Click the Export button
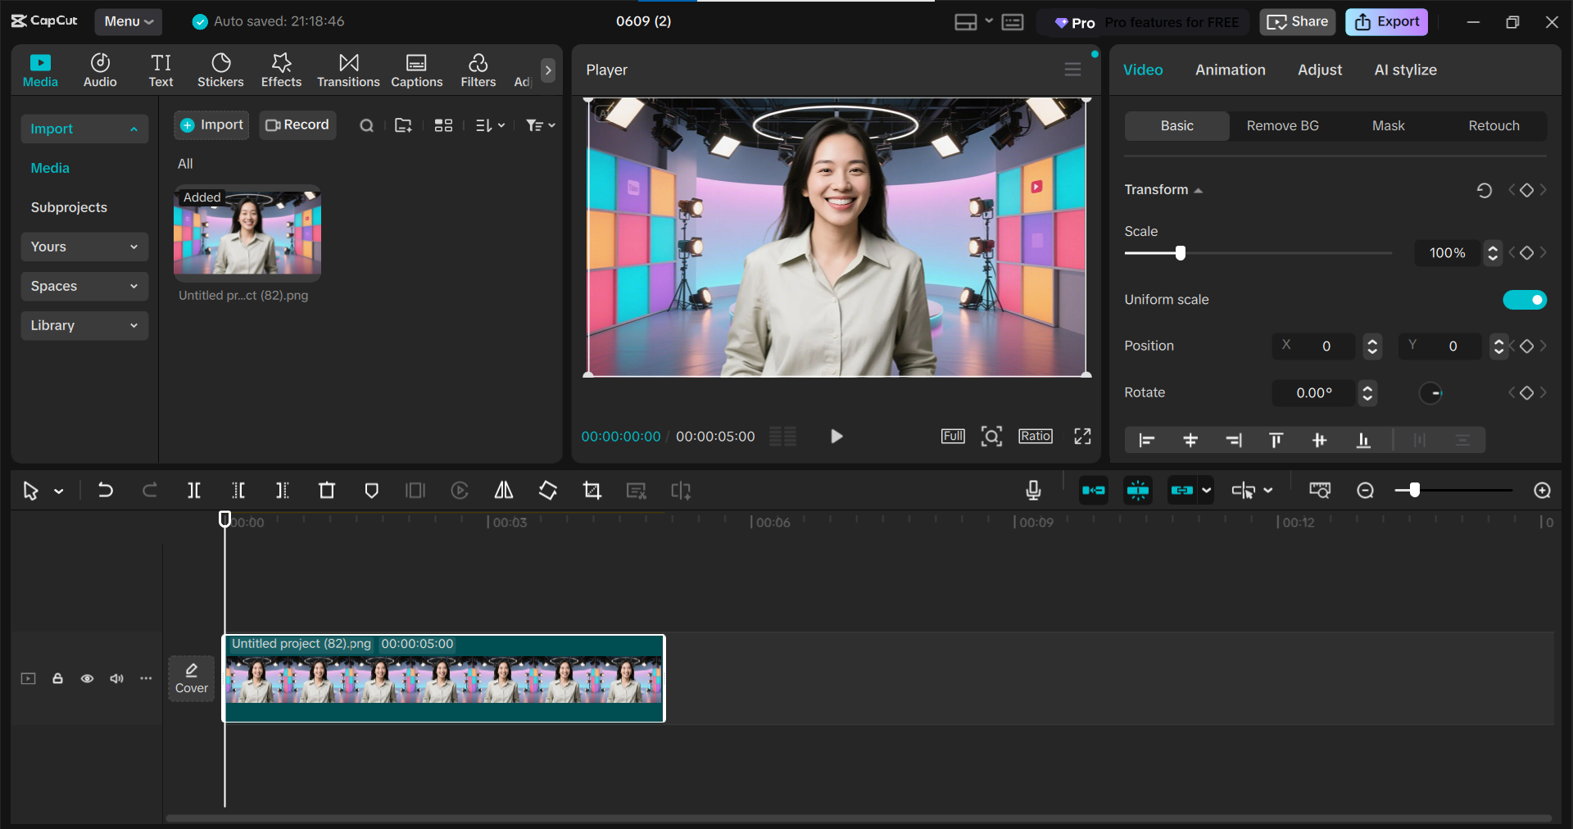The width and height of the screenshot is (1573, 829). tap(1386, 22)
